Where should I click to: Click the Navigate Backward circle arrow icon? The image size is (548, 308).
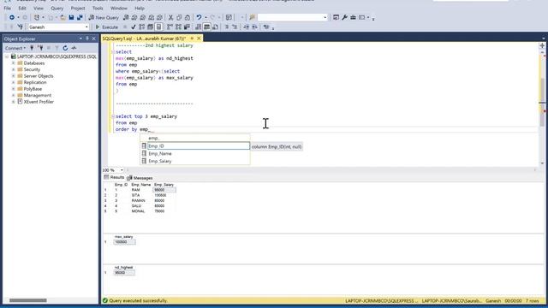coord(12,17)
